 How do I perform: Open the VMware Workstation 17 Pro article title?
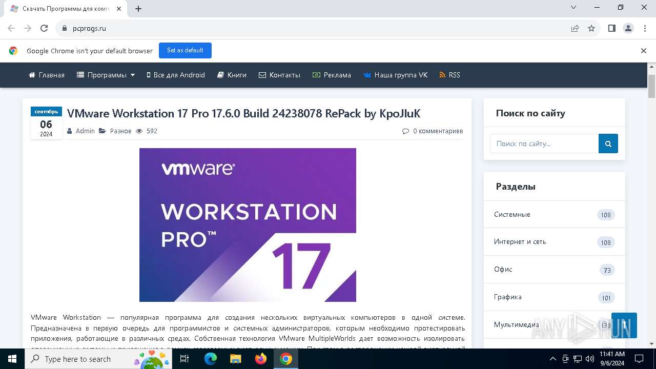point(244,113)
